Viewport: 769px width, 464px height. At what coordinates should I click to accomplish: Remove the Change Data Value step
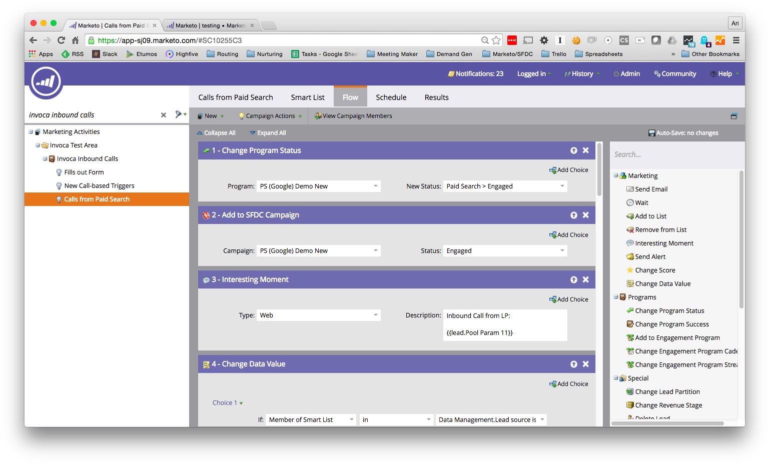click(586, 364)
